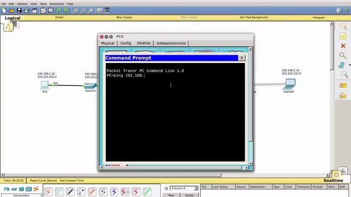The height and width of the screenshot is (197, 351).
Task: Open a file using the folder icon
Action: (x=12, y=10)
